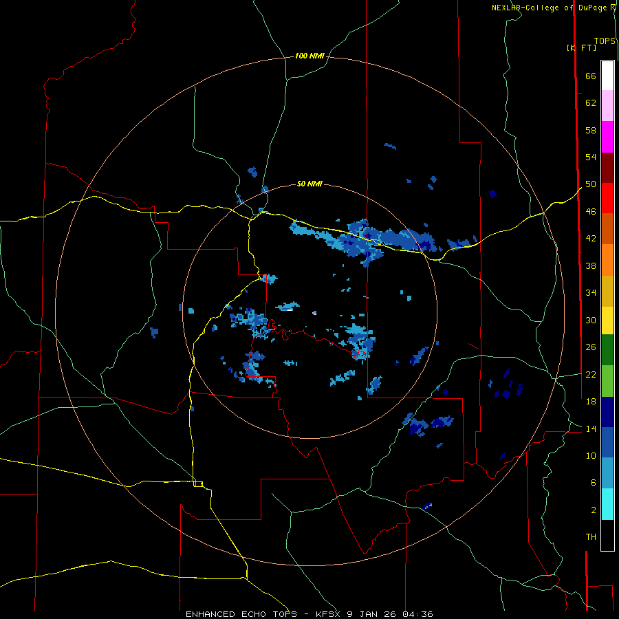Screen dimensions: 619x619
Task: Click the light pink legend swatch
Action: [x=607, y=105]
